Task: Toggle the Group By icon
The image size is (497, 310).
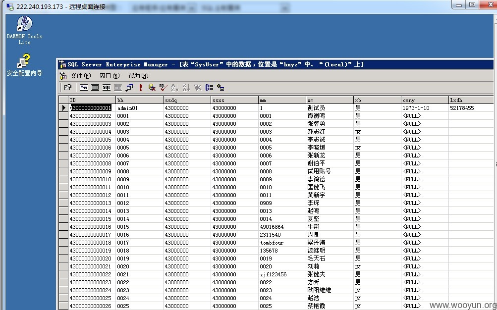Action: point(209,87)
